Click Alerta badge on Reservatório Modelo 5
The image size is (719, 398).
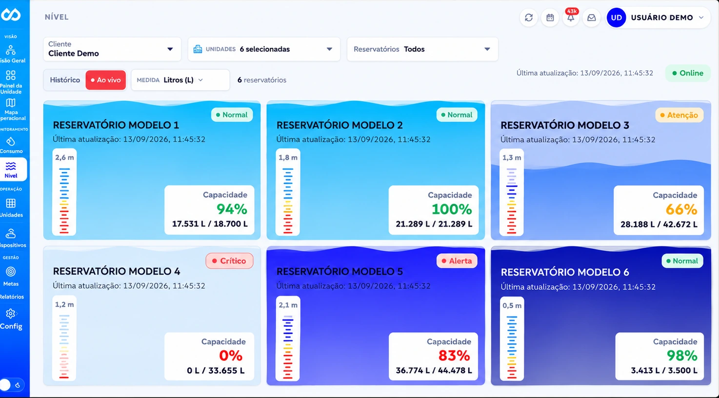(457, 261)
